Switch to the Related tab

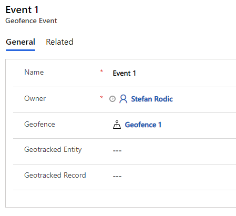pos(59,42)
